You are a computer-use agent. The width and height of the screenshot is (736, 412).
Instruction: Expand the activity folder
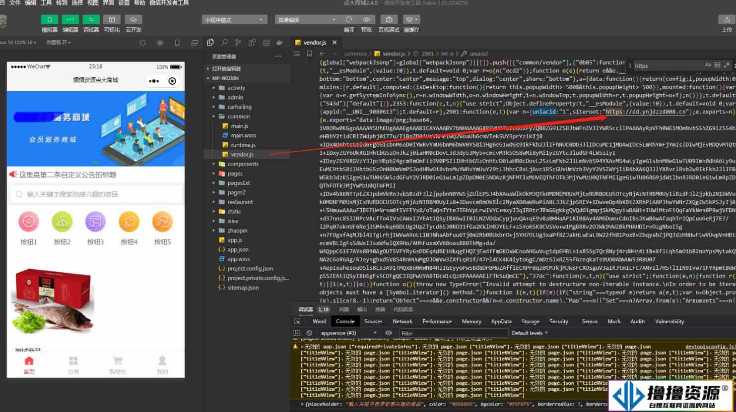coord(247,88)
